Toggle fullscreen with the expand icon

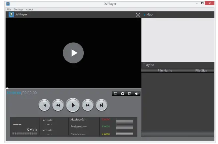pos(130,94)
